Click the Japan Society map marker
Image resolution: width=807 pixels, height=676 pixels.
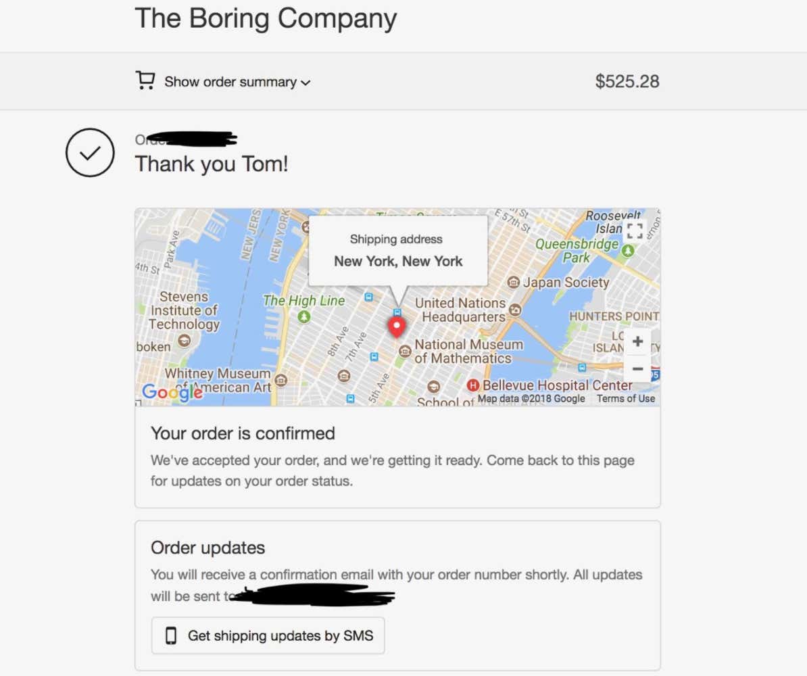click(513, 283)
